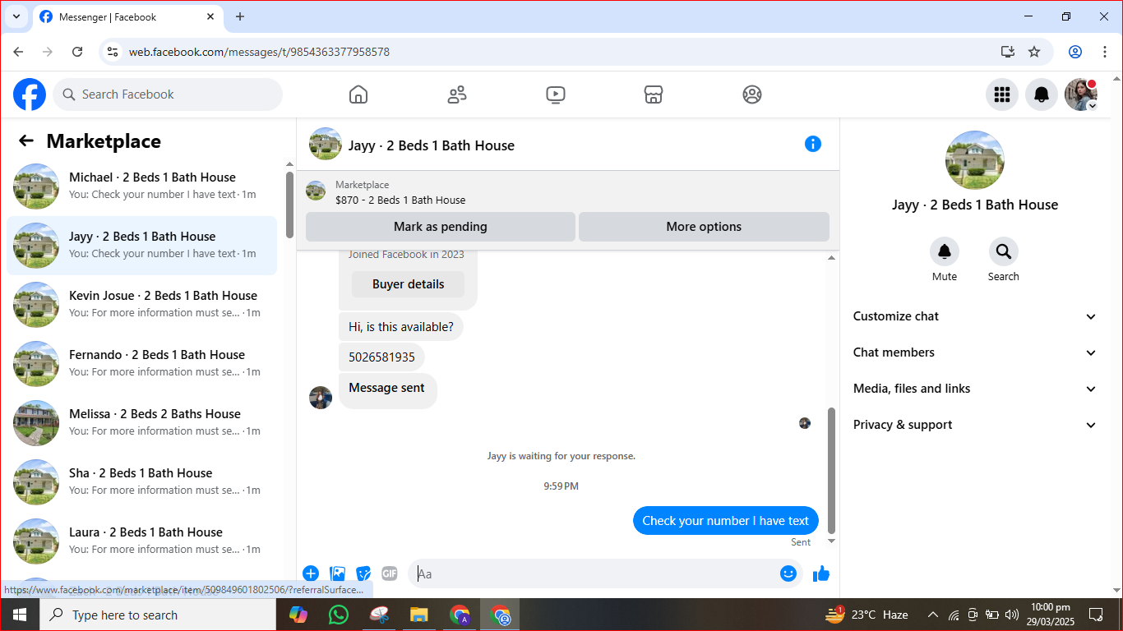Screen dimensions: 1123x631
Task: Click the 'Hi, is this available?' message
Action: (x=401, y=327)
